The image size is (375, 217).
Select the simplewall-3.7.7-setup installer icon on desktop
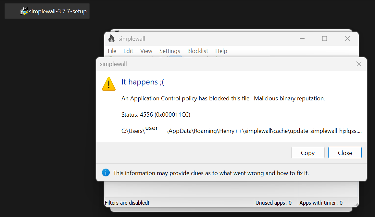coord(24,11)
